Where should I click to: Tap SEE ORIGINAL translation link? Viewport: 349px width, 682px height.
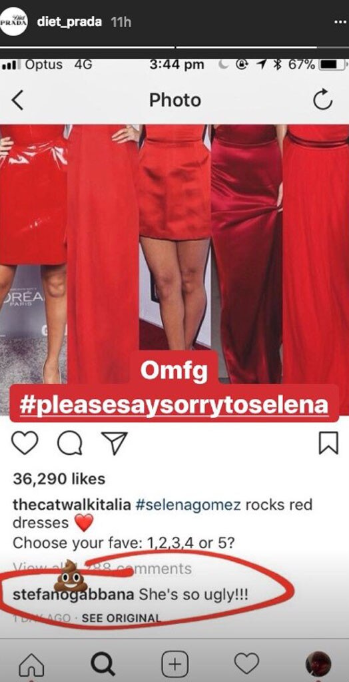[121, 617]
